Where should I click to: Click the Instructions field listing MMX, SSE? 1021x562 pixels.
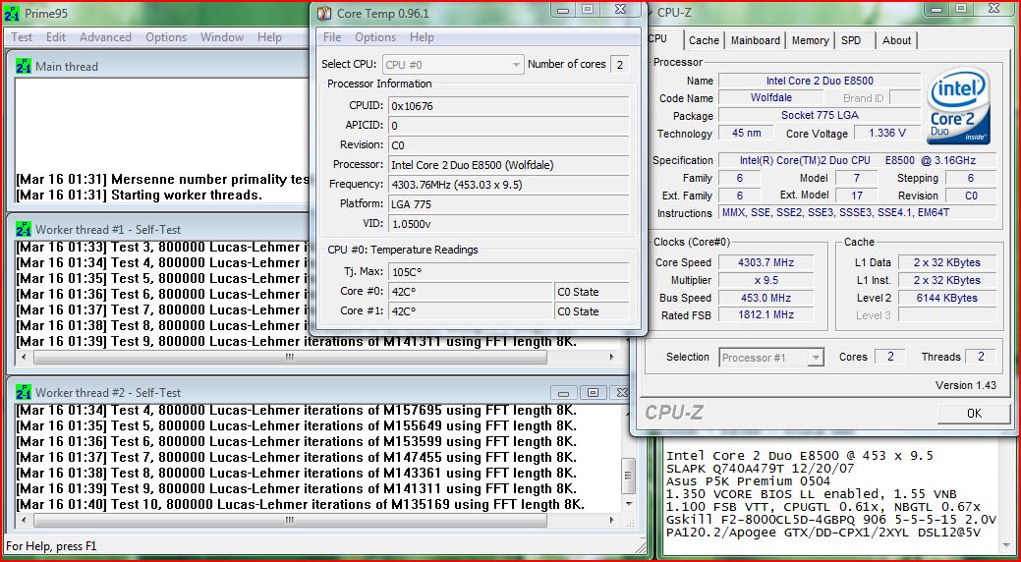click(x=858, y=212)
